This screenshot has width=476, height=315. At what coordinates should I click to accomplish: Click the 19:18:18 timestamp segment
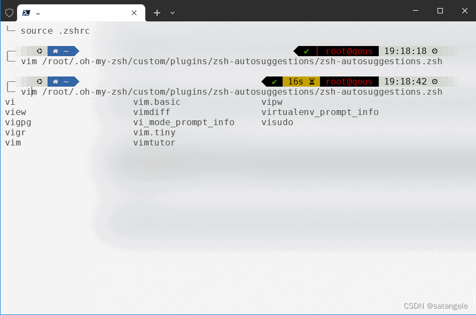point(405,51)
